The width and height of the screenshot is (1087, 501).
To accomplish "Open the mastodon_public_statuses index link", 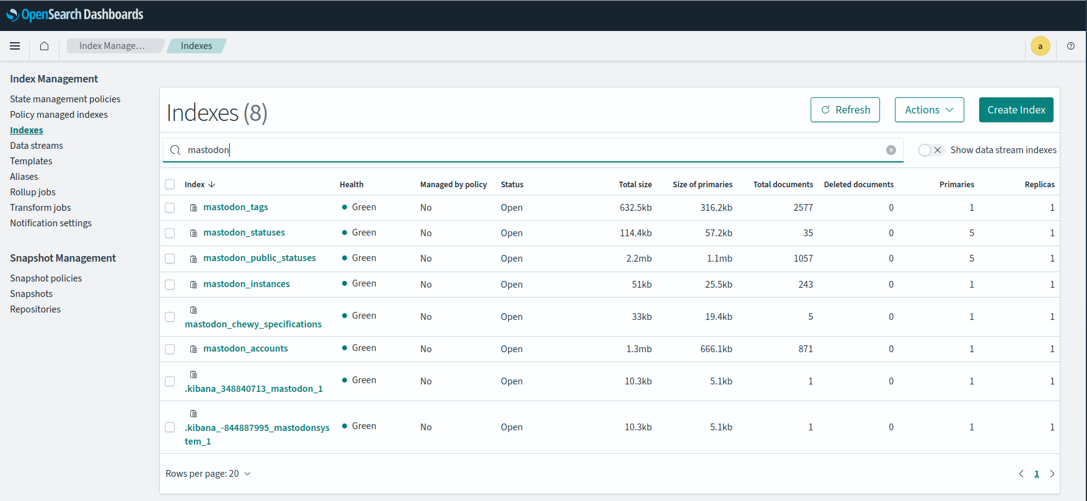I will point(260,258).
